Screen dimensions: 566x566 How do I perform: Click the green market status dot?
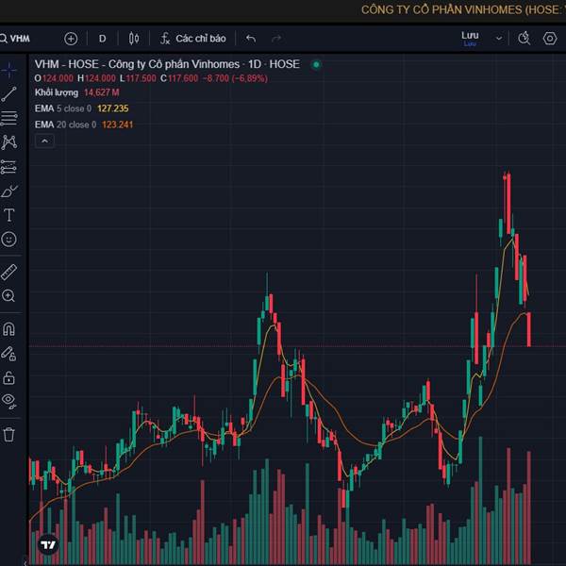[316, 64]
